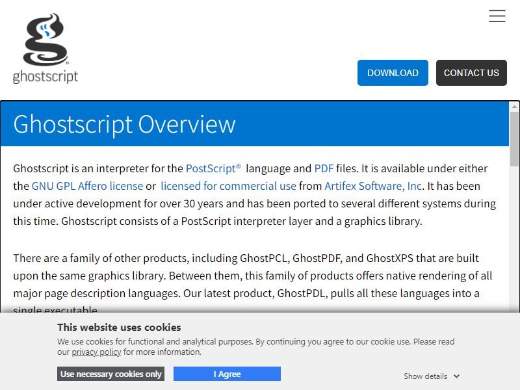The width and height of the screenshot is (520, 390).
Task: Follow the GNU GPL Affero license link
Action: pos(87,186)
